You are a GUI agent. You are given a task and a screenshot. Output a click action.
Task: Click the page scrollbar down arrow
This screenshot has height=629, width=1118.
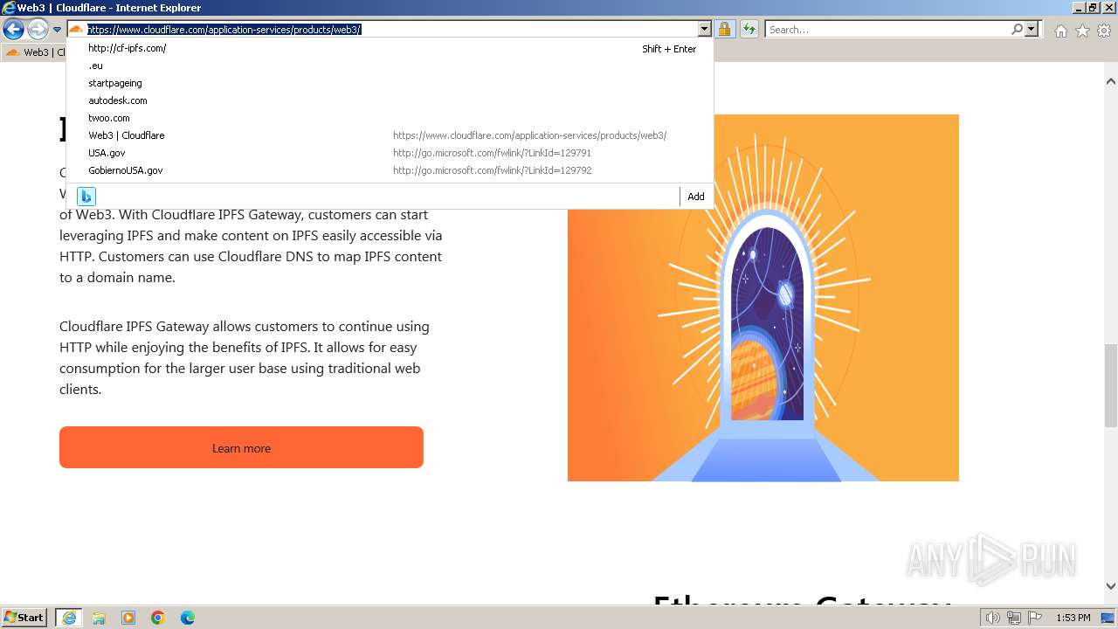(1110, 586)
